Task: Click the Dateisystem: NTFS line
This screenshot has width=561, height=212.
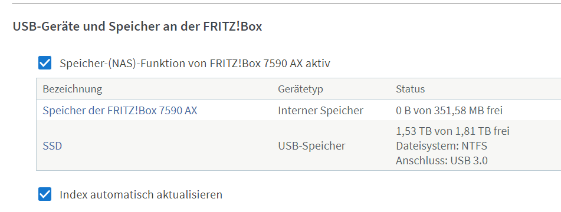Action: coord(441,146)
